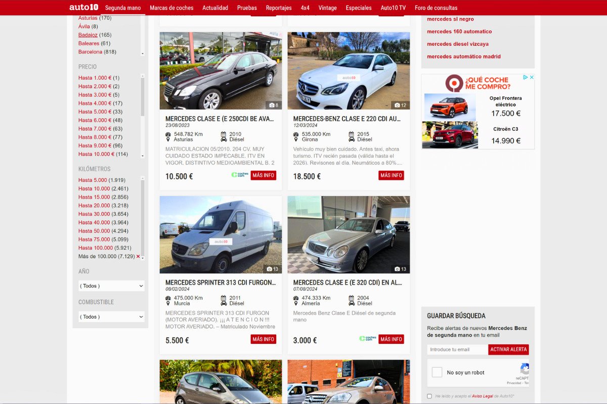Go to the Pruebas menu item

pos(247,8)
